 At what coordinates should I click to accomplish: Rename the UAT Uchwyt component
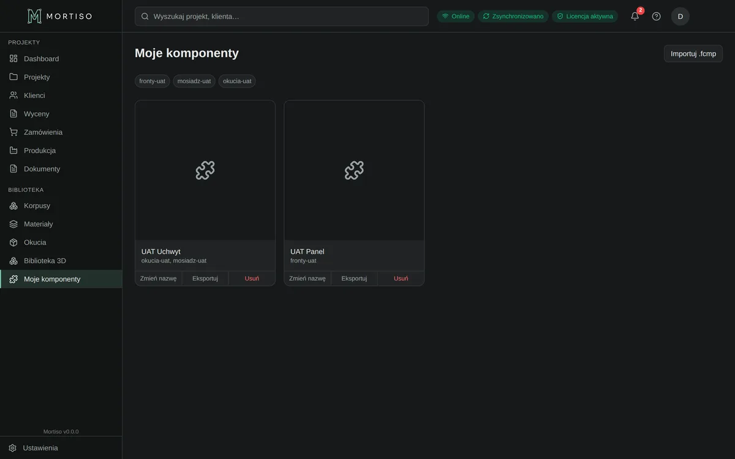(x=159, y=278)
